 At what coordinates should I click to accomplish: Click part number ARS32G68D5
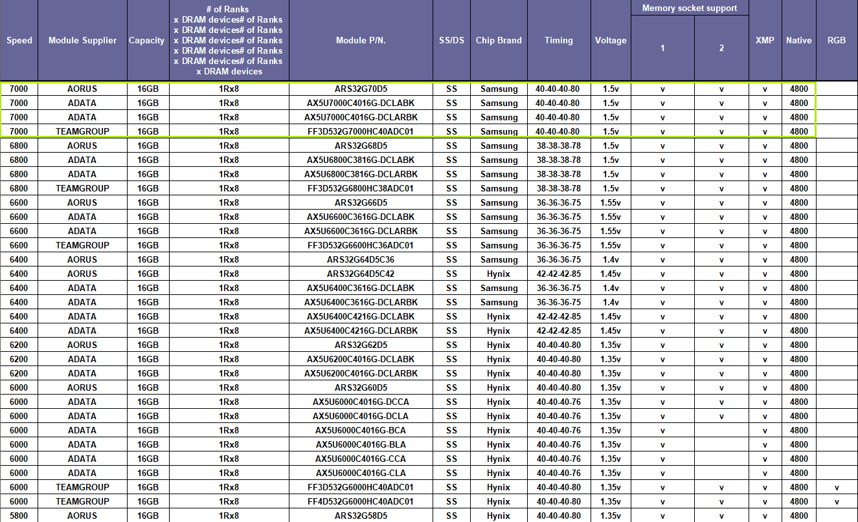point(361,146)
